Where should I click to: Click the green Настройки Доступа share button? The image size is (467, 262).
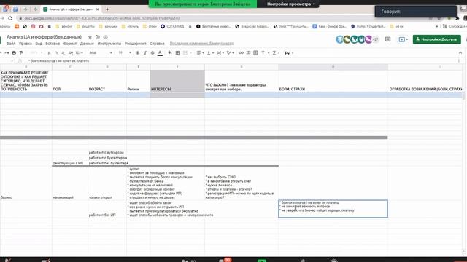(x=436, y=39)
